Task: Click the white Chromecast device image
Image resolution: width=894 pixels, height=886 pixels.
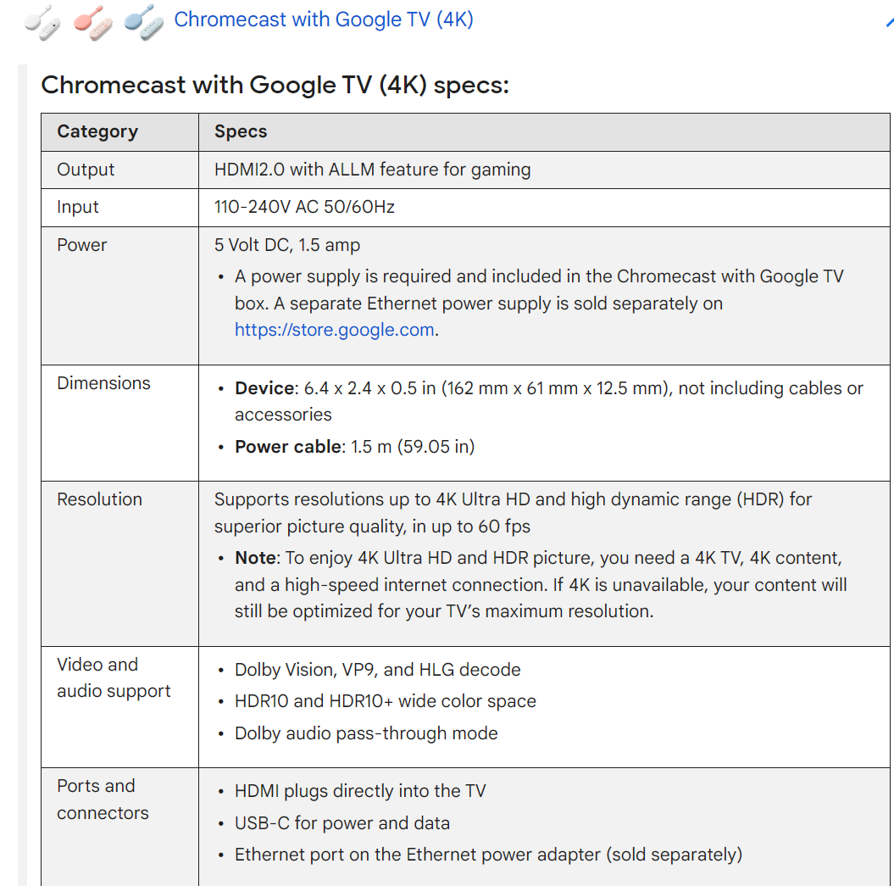Action: [42, 20]
